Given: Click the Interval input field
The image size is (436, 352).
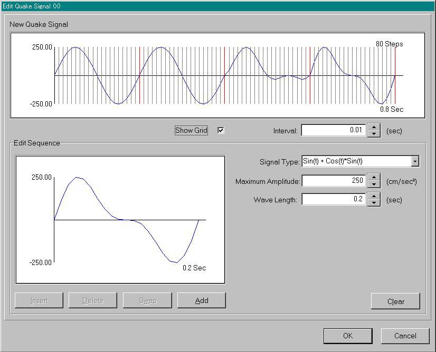Looking at the screenshot, I should [334, 130].
